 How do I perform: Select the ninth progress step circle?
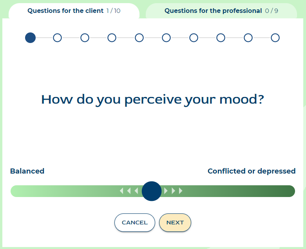(x=248, y=38)
